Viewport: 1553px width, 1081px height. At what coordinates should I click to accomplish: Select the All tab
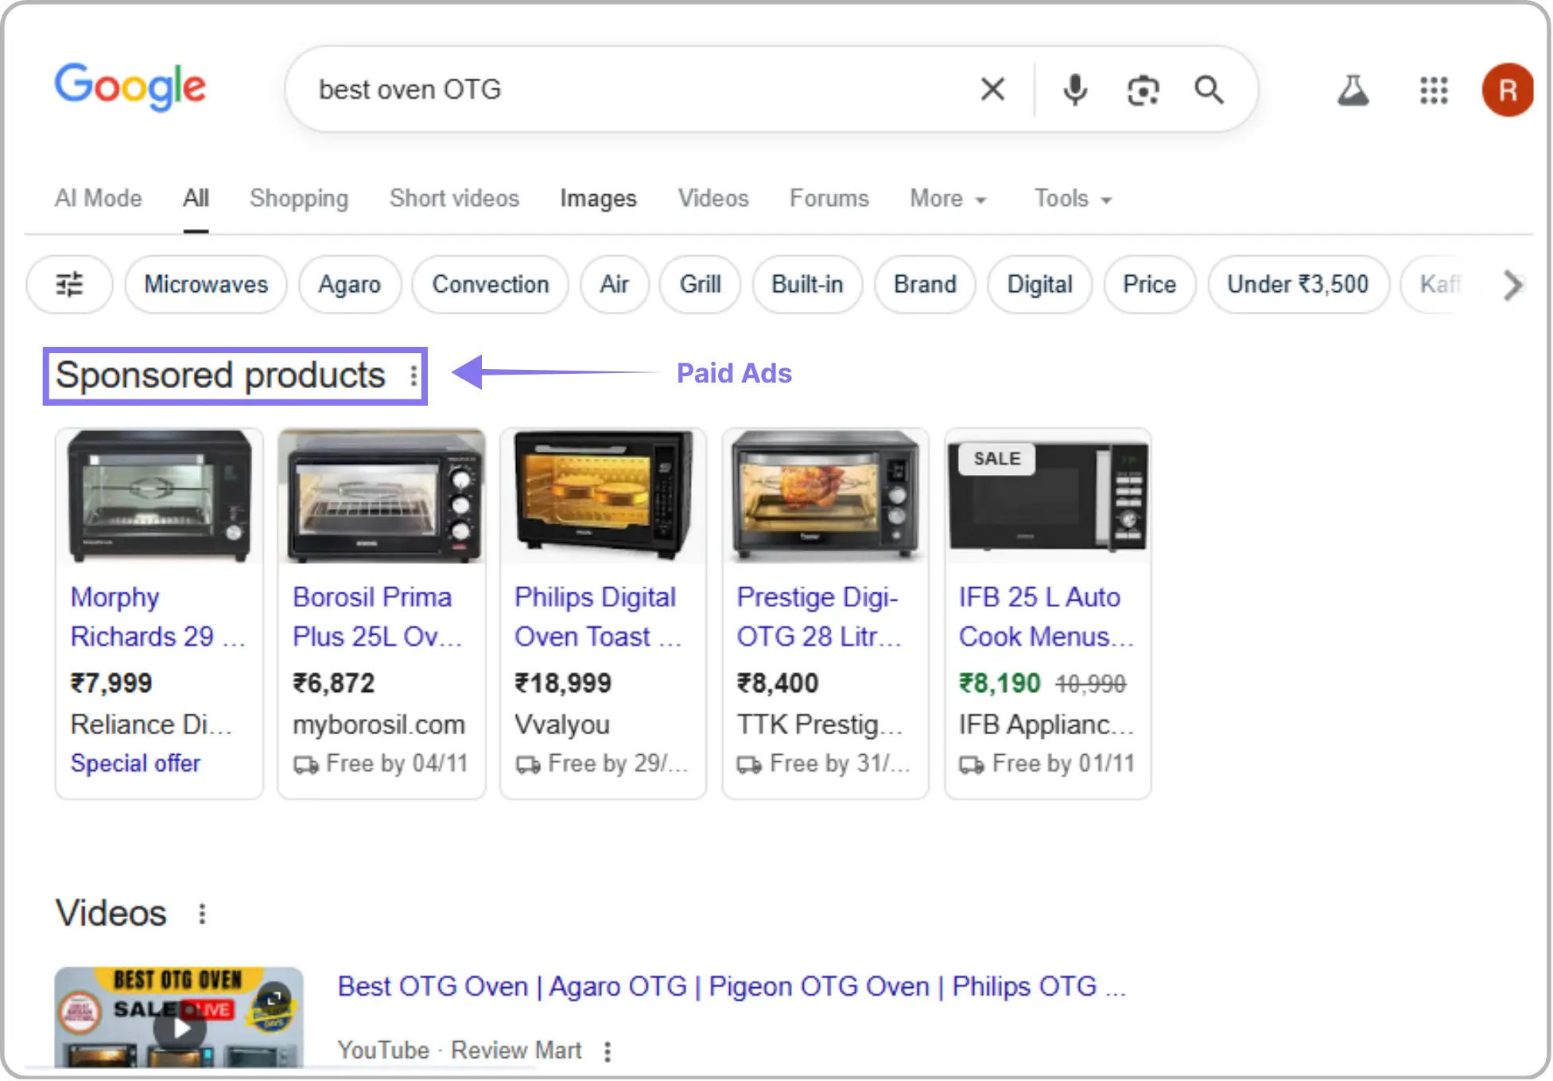tap(196, 198)
